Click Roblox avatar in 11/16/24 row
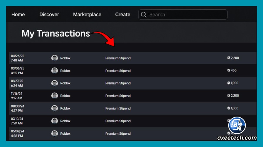 click(55, 96)
